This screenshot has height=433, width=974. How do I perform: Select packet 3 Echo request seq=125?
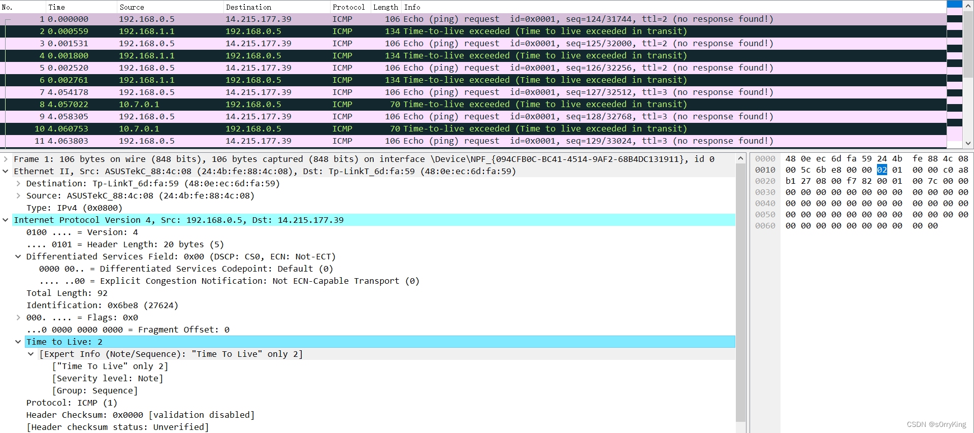click(473, 43)
